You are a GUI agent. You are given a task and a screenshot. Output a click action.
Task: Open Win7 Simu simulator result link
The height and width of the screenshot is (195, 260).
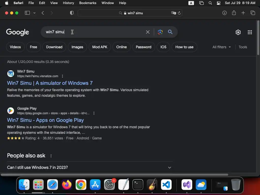50,83
